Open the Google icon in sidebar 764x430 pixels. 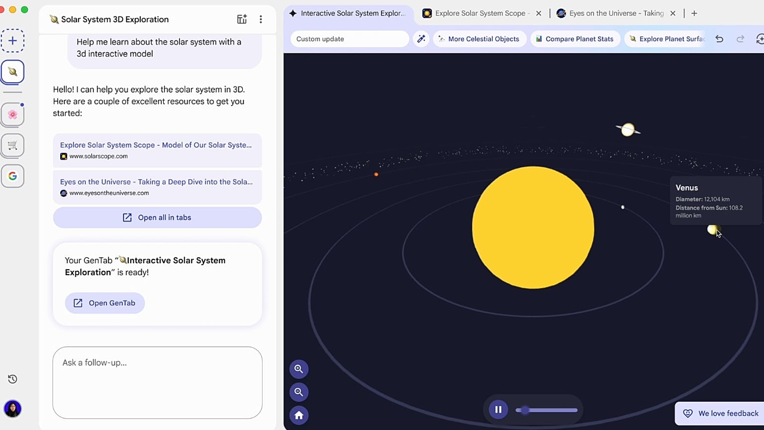pyautogui.click(x=12, y=176)
